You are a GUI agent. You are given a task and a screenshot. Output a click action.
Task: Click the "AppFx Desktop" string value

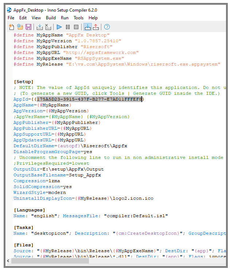click(x=88, y=35)
